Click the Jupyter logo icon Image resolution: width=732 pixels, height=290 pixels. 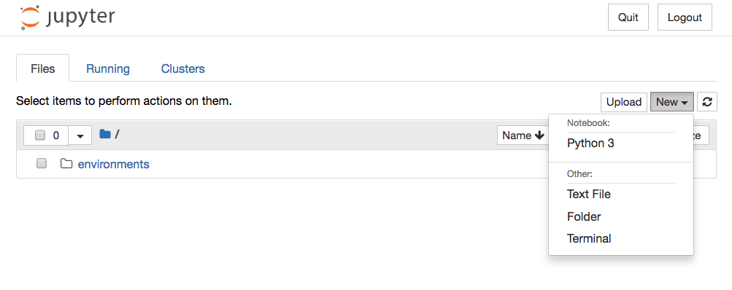click(31, 17)
